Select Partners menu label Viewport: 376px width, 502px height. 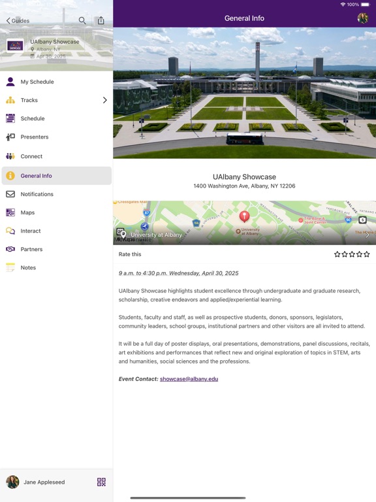pos(31,249)
